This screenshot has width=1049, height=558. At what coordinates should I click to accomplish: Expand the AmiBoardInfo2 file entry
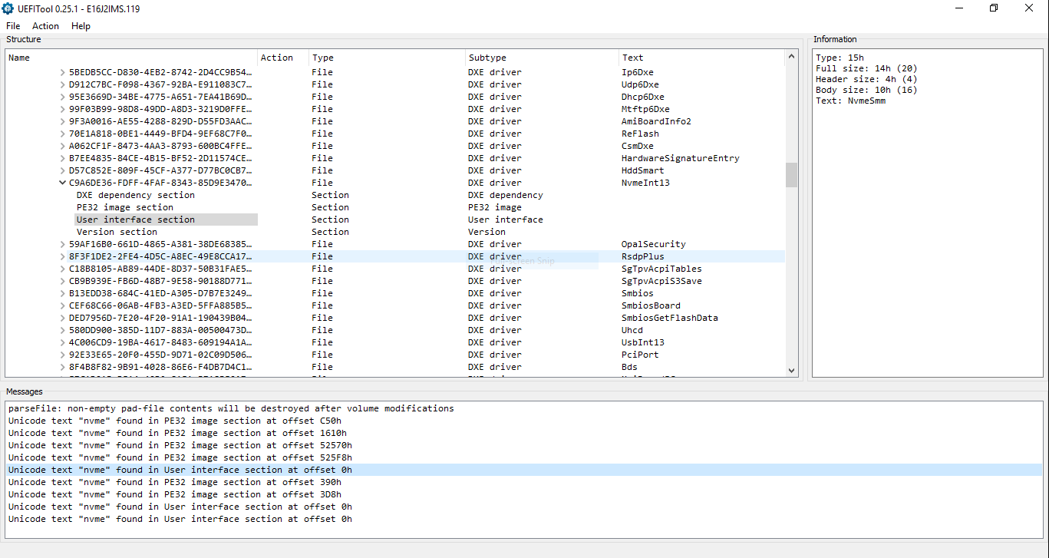click(x=63, y=121)
